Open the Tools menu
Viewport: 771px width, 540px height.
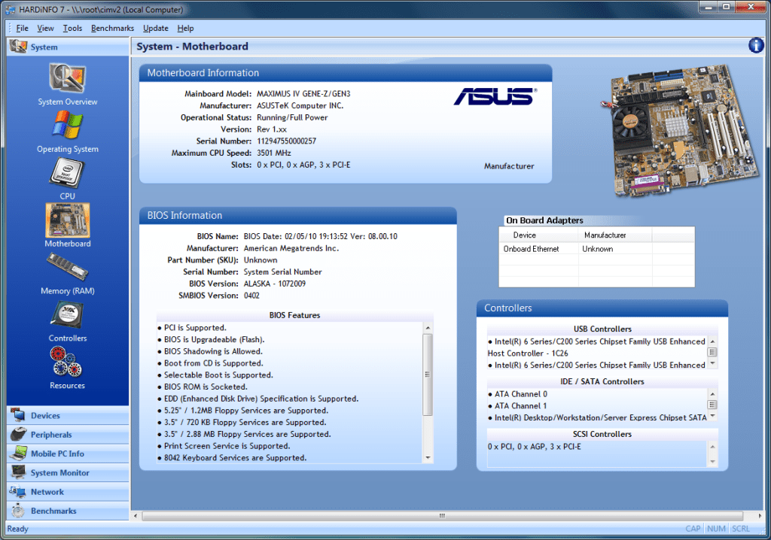coord(72,28)
